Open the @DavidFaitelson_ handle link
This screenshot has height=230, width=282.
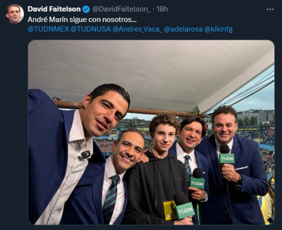coord(121,9)
